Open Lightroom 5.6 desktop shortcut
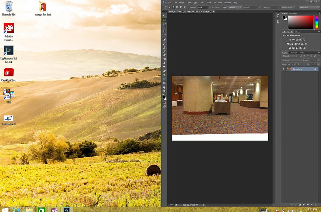The height and width of the screenshot is (212, 321). pyautogui.click(x=9, y=54)
